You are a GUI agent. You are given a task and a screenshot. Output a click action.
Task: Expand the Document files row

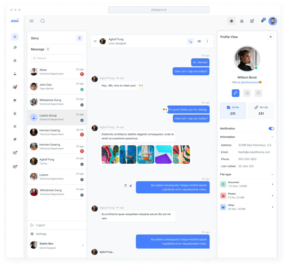[272, 184]
